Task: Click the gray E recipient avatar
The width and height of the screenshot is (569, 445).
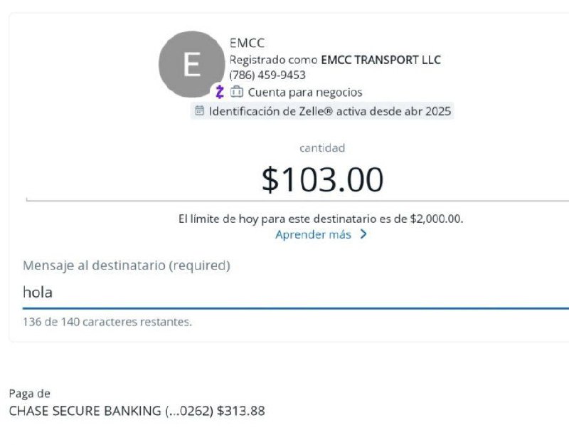Action: tap(191, 65)
